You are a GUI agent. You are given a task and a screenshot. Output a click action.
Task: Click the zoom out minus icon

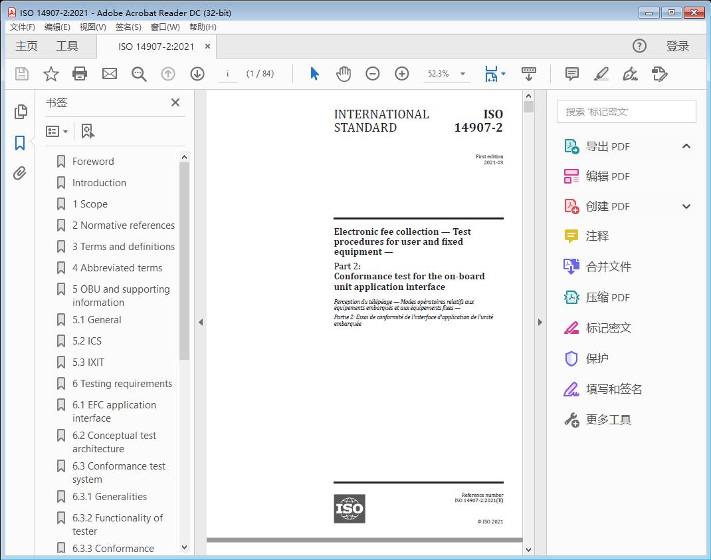pyautogui.click(x=373, y=74)
